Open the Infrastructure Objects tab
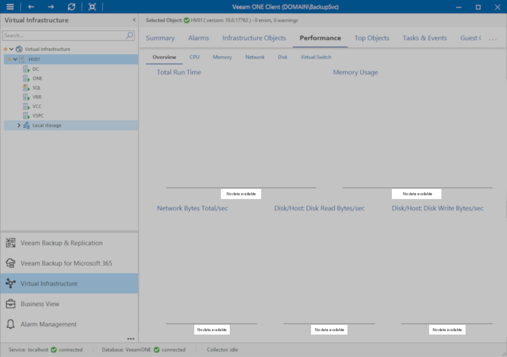 [x=254, y=38]
